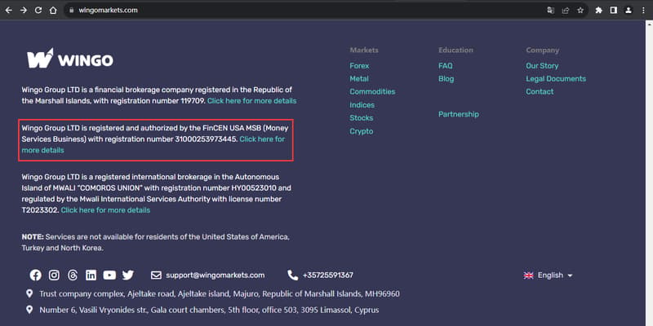Go forward with the browser forward arrow

click(x=24, y=11)
